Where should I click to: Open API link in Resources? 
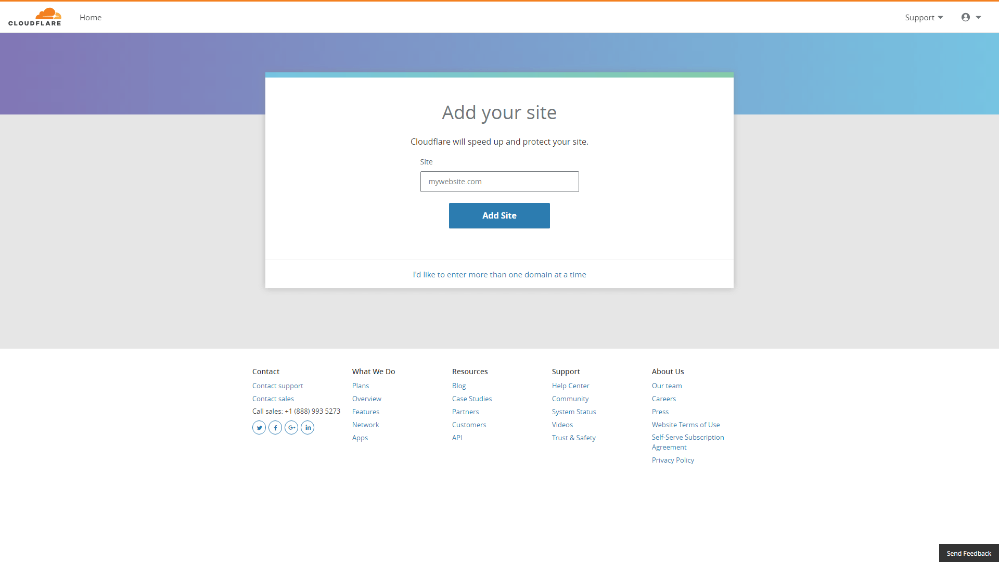click(x=457, y=438)
